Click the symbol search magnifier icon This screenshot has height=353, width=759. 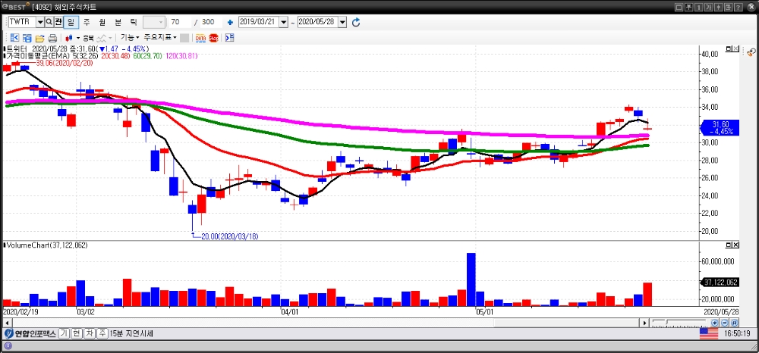pyautogui.click(x=49, y=22)
